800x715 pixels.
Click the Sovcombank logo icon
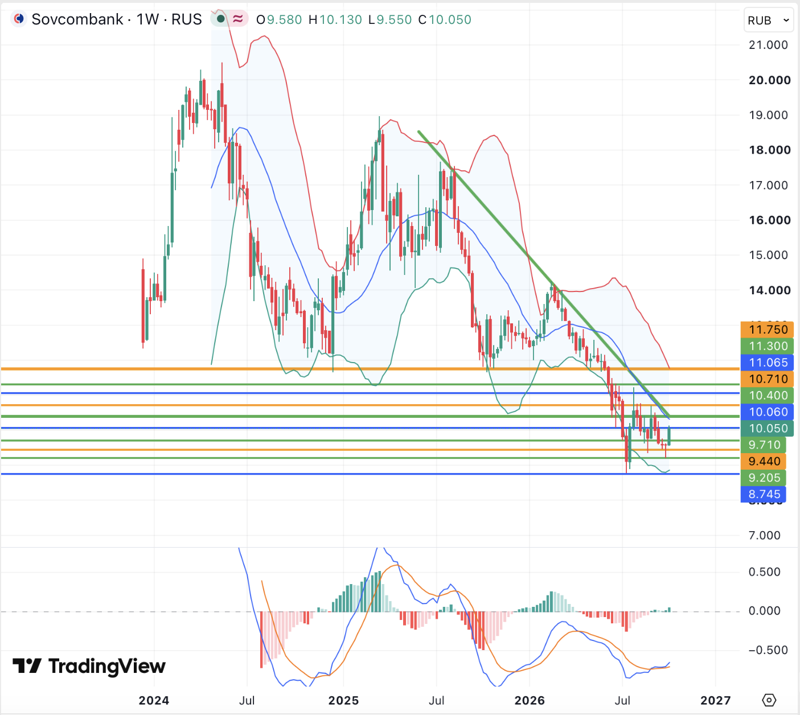tap(19, 19)
